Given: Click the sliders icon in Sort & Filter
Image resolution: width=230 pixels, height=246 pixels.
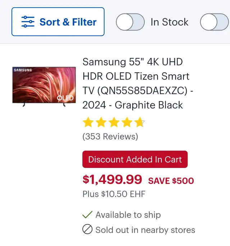Looking at the screenshot, I should click(28, 22).
